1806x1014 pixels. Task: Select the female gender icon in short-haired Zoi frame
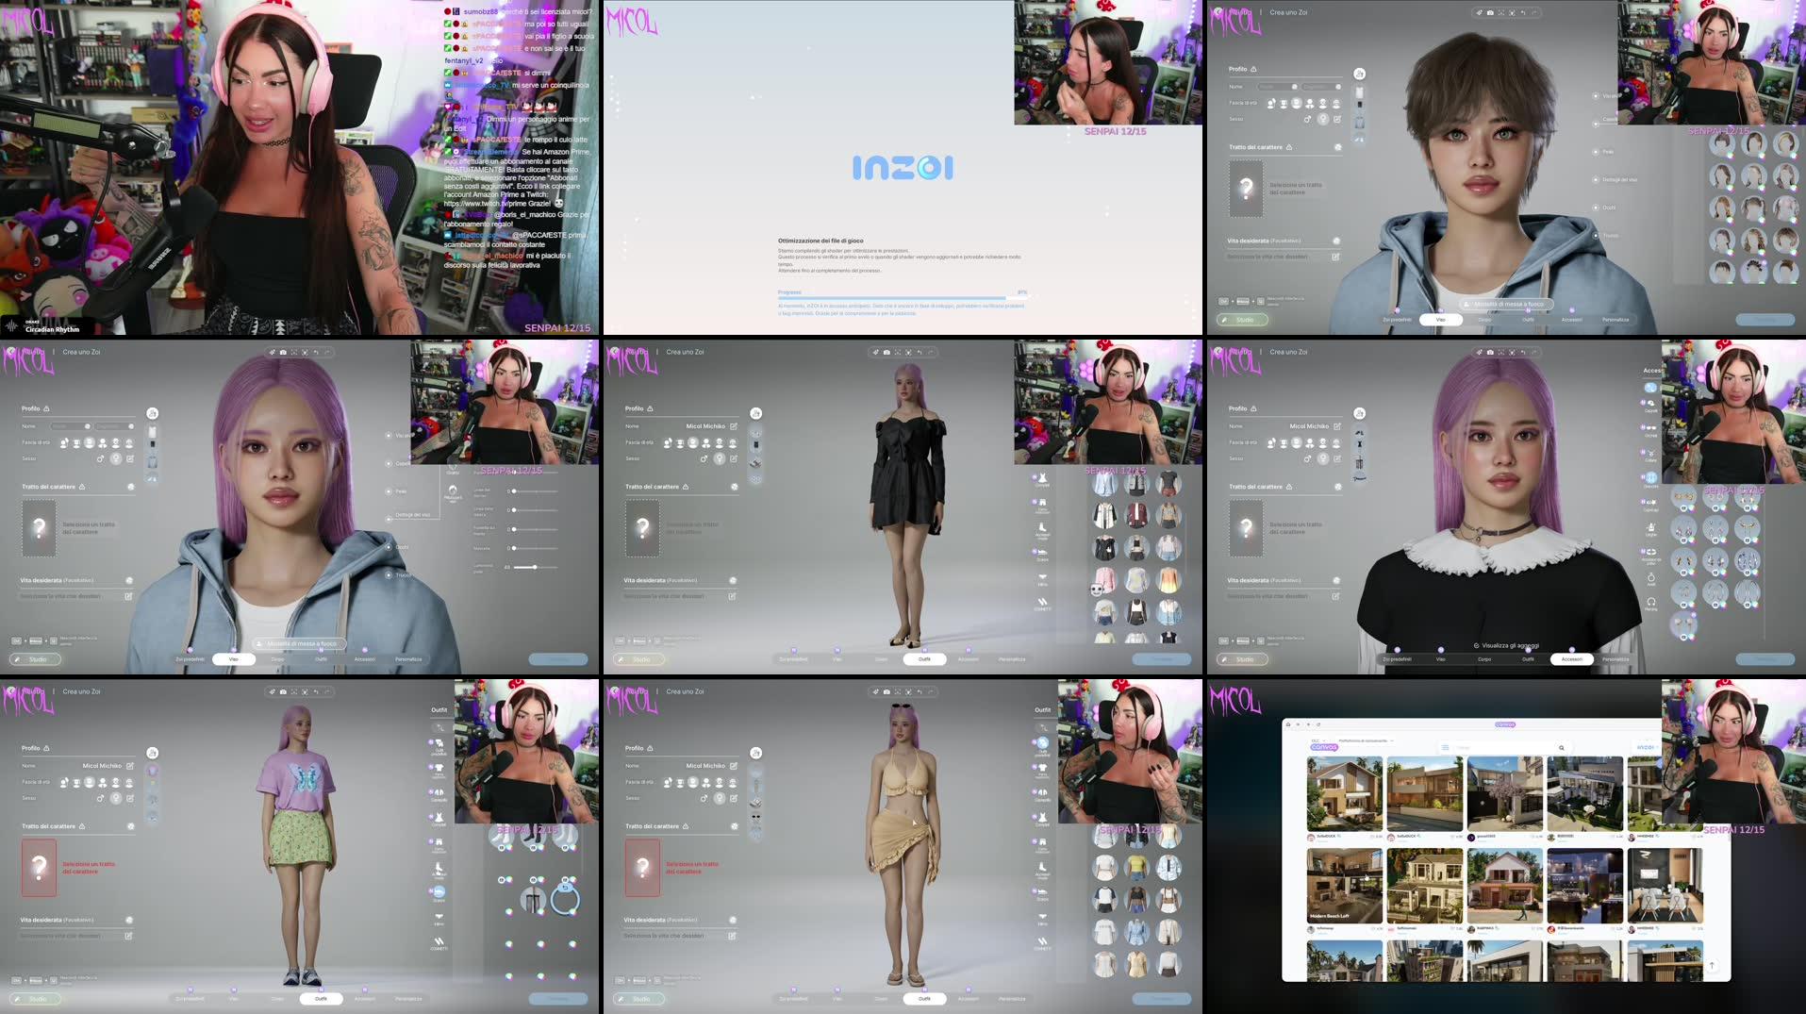click(1323, 119)
